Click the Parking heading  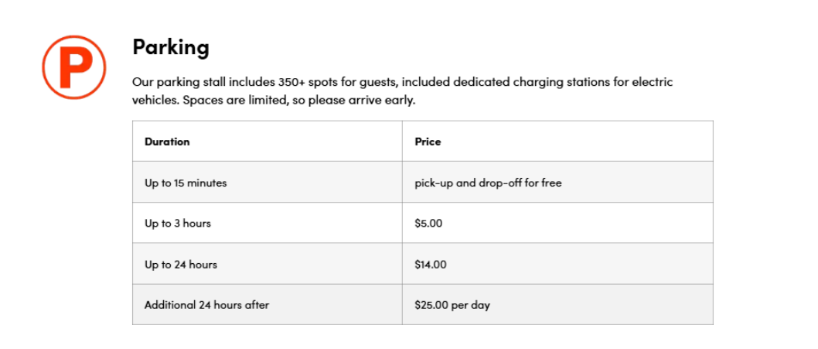point(171,47)
